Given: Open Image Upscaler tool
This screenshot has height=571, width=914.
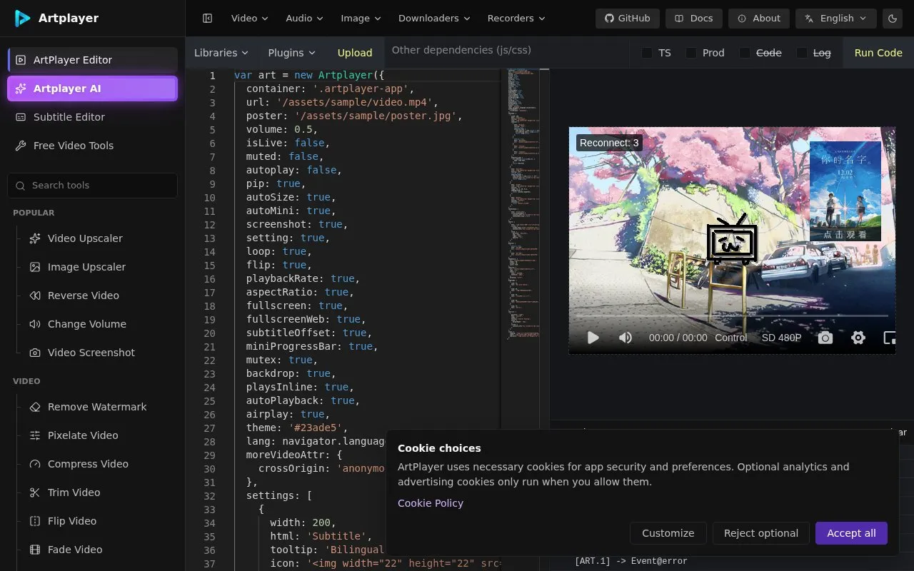Looking at the screenshot, I should click(86, 267).
